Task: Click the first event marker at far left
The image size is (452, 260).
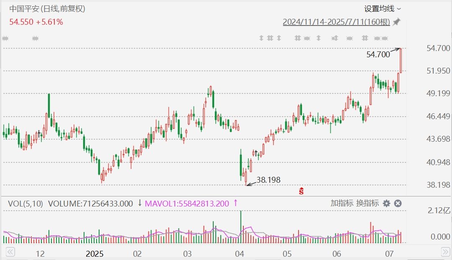Action: click(x=5, y=38)
